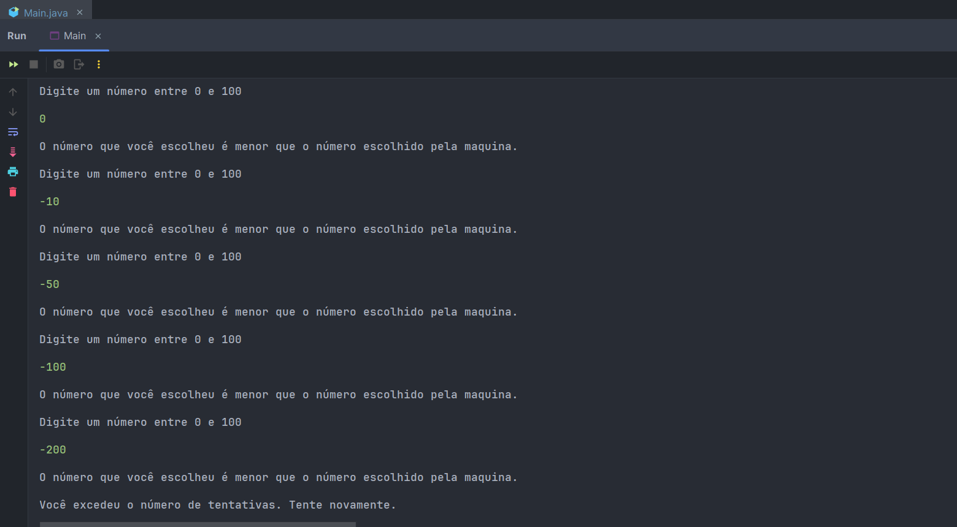
Task: Select the Main run tab
Action: [x=74, y=36]
